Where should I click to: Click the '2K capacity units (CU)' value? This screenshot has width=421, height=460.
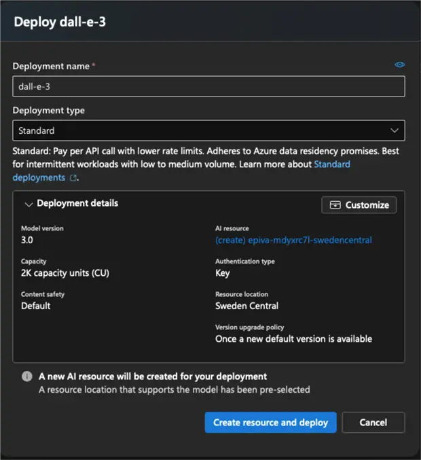(65, 273)
